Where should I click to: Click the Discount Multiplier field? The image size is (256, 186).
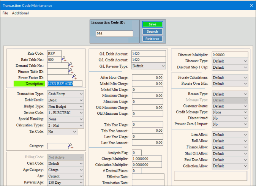pos(230,55)
